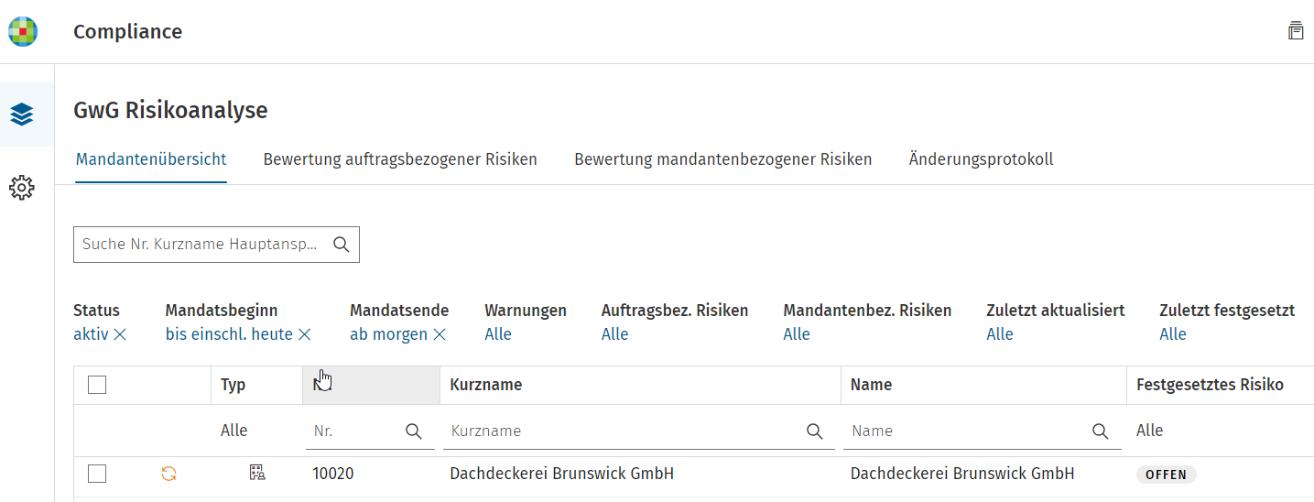Click the magnifier icon in the main search box
This screenshot has width=1314, height=502.
pos(342,245)
